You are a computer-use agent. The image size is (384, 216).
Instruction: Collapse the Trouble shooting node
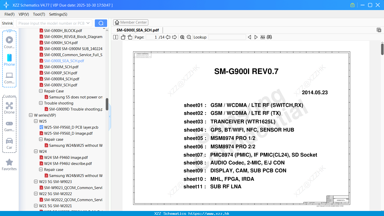tap(41, 103)
